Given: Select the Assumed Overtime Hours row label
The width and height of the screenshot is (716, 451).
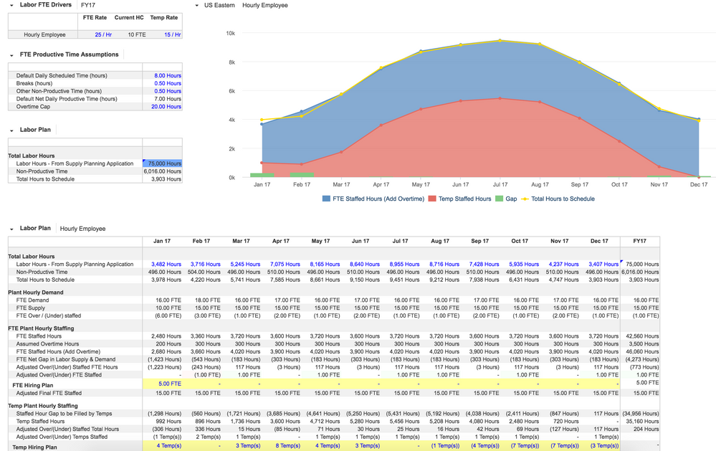Looking at the screenshot, I should coord(47,344).
